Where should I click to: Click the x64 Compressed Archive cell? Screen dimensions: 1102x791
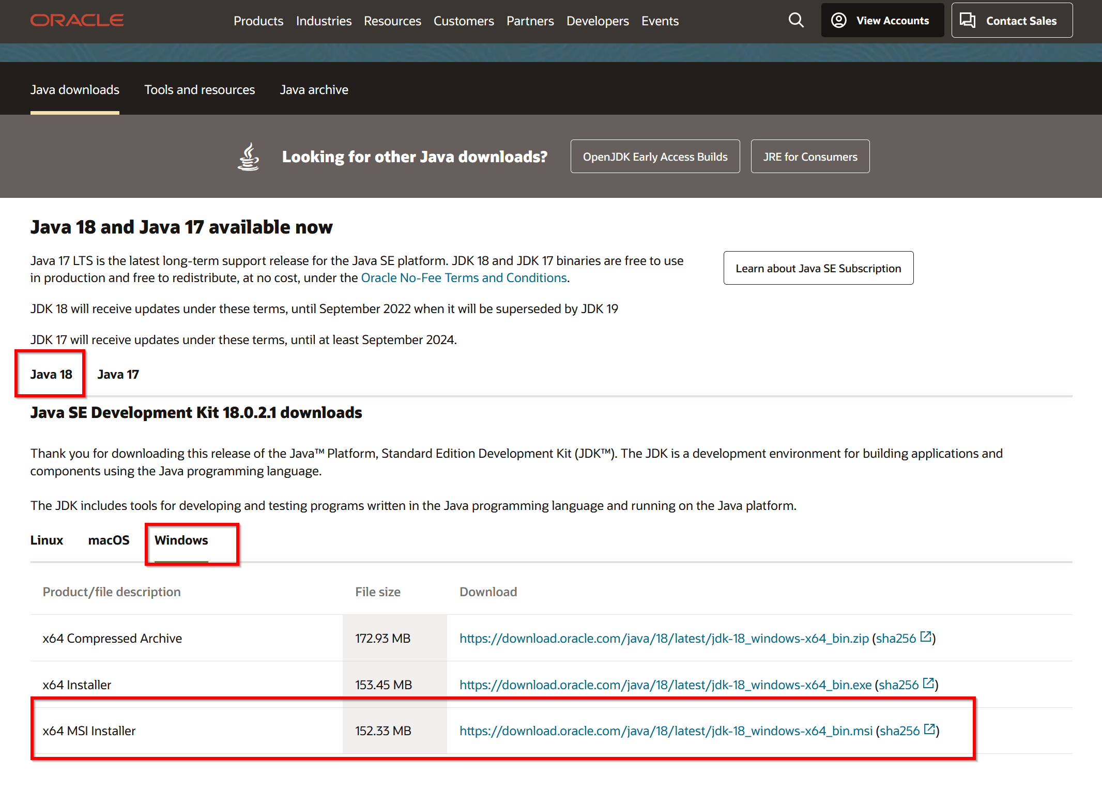tap(112, 638)
